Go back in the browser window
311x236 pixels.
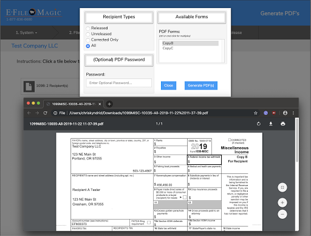pyautogui.click(x=29, y=113)
